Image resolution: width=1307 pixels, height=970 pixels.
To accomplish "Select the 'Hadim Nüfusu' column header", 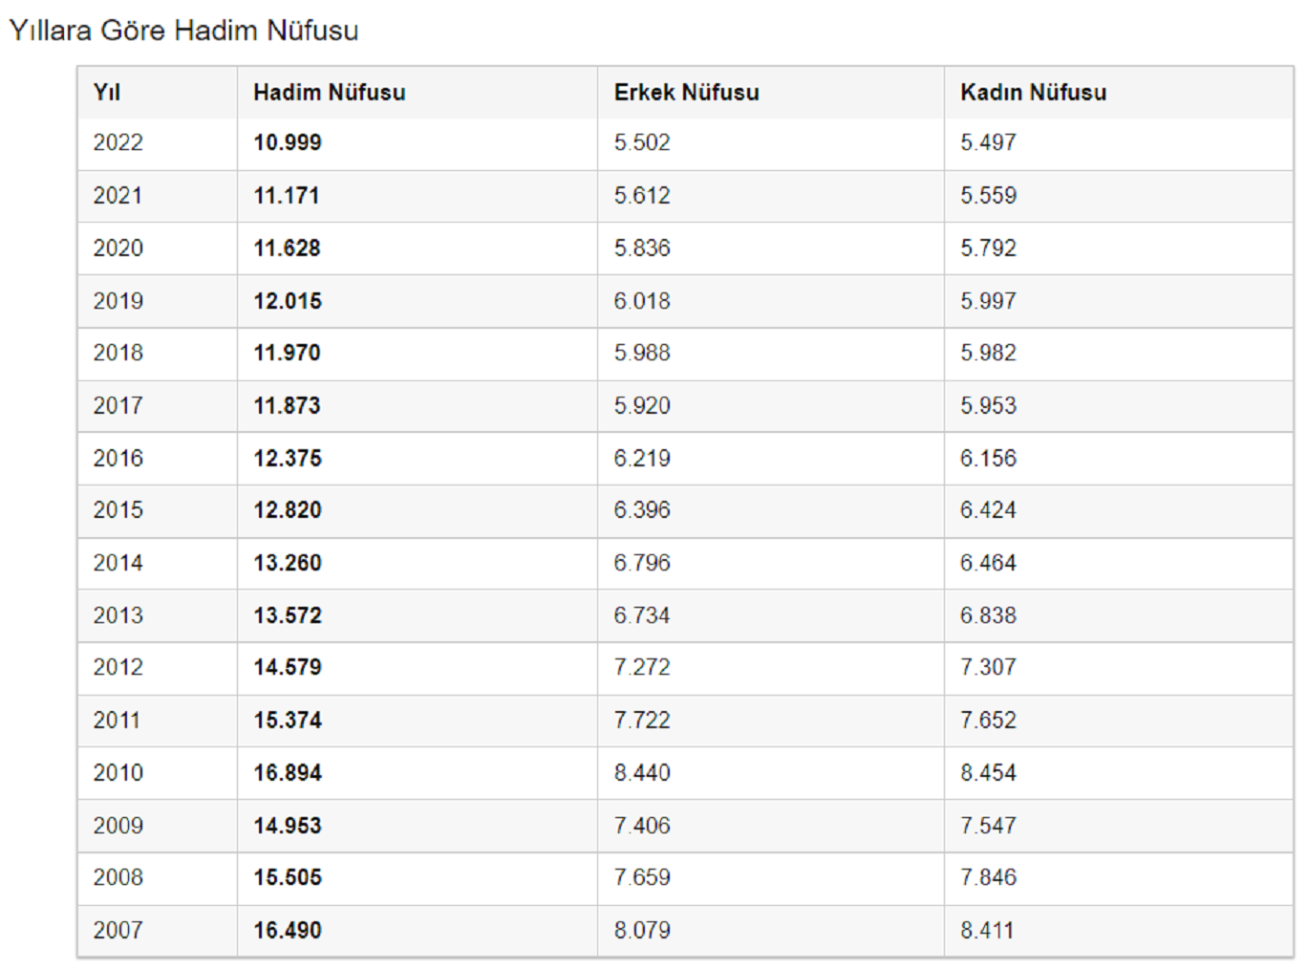I will [x=330, y=93].
